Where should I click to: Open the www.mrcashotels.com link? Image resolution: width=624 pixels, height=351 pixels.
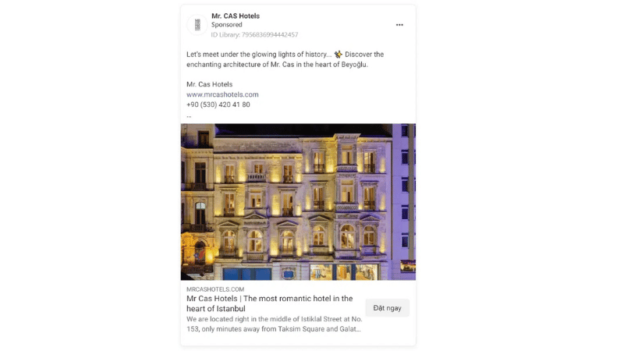[222, 94]
